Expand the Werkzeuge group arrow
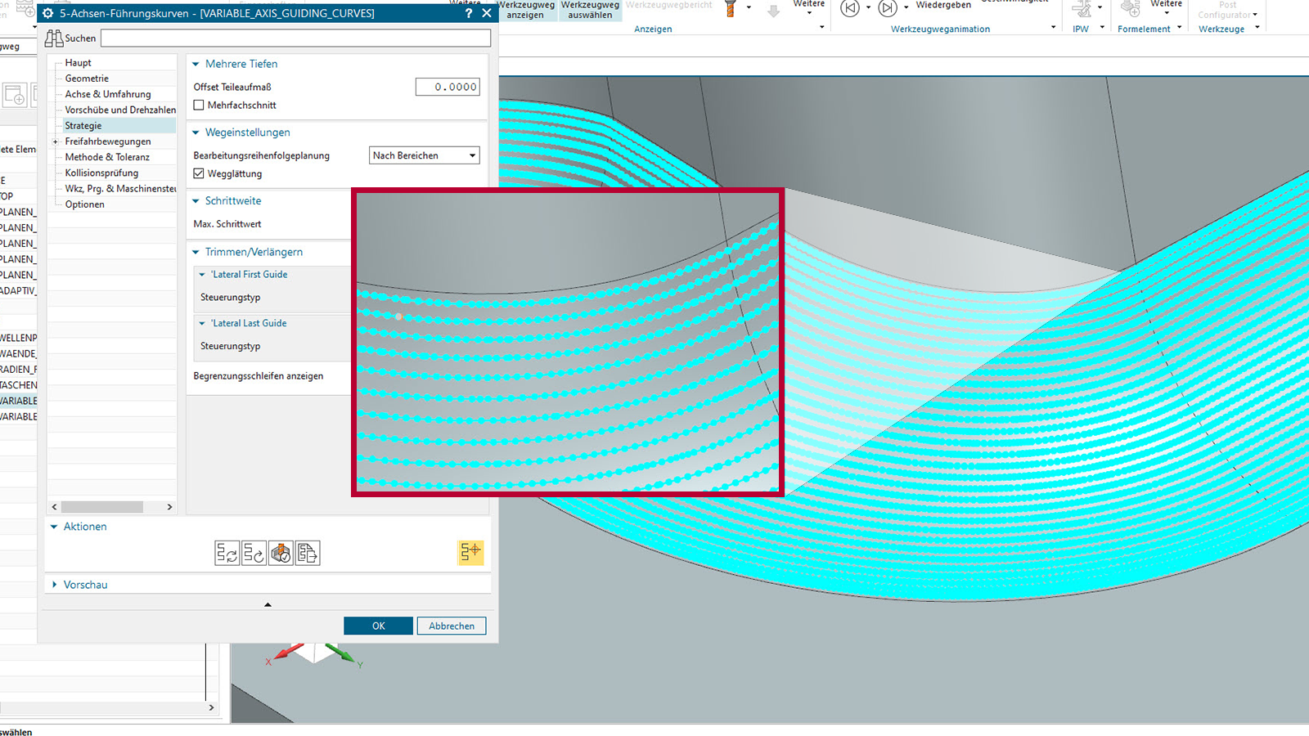This screenshot has height=736, width=1309. (1257, 28)
